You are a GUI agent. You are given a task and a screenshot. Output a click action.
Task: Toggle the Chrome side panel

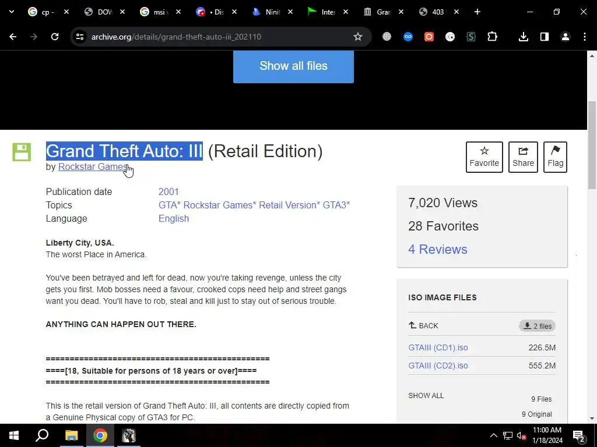(x=545, y=37)
